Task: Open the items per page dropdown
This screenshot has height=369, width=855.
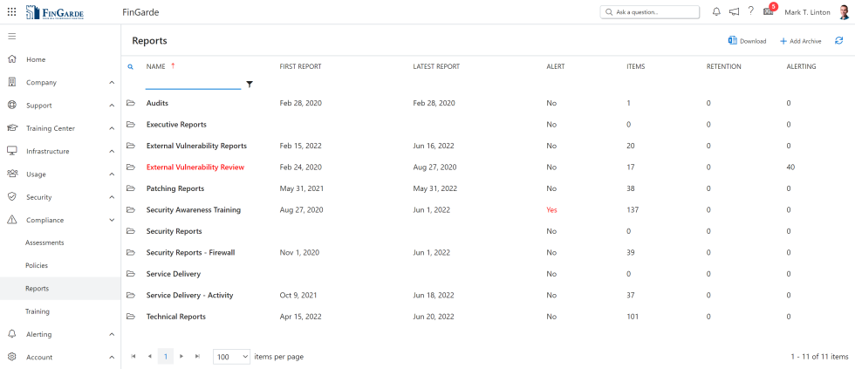Action: pyautogui.click(x=232, y=357)
